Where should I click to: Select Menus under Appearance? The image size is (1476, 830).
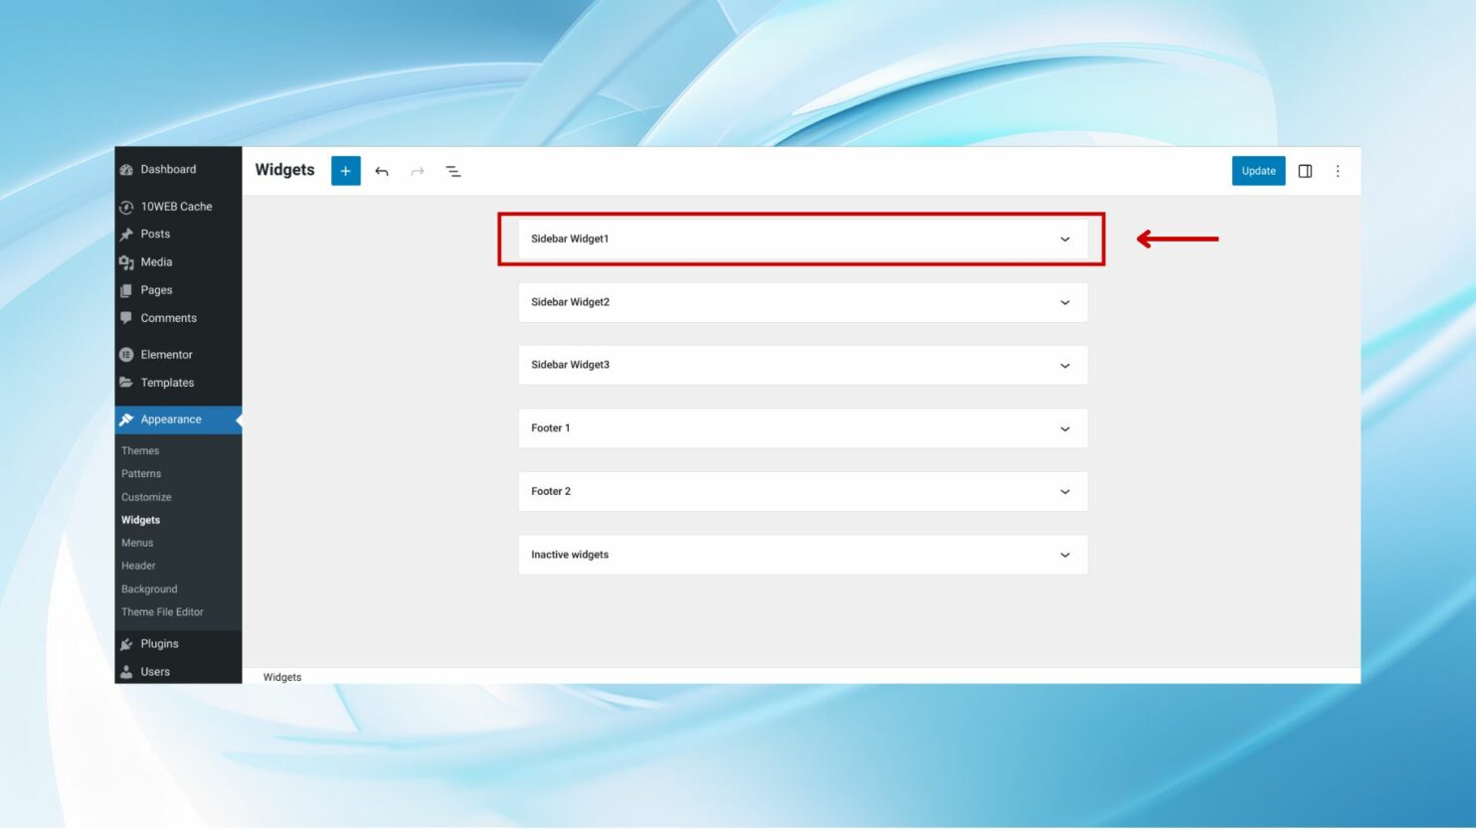point(135,543)
